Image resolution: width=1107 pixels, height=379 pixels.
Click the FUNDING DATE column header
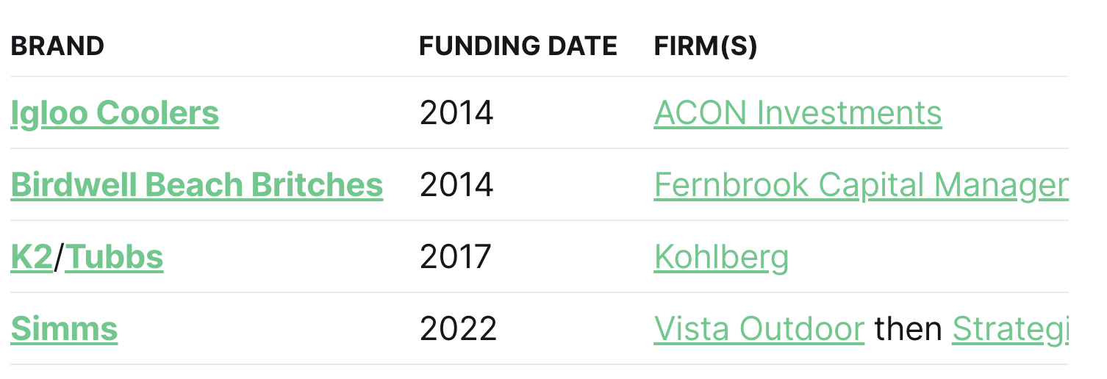(x=518, y=46)
